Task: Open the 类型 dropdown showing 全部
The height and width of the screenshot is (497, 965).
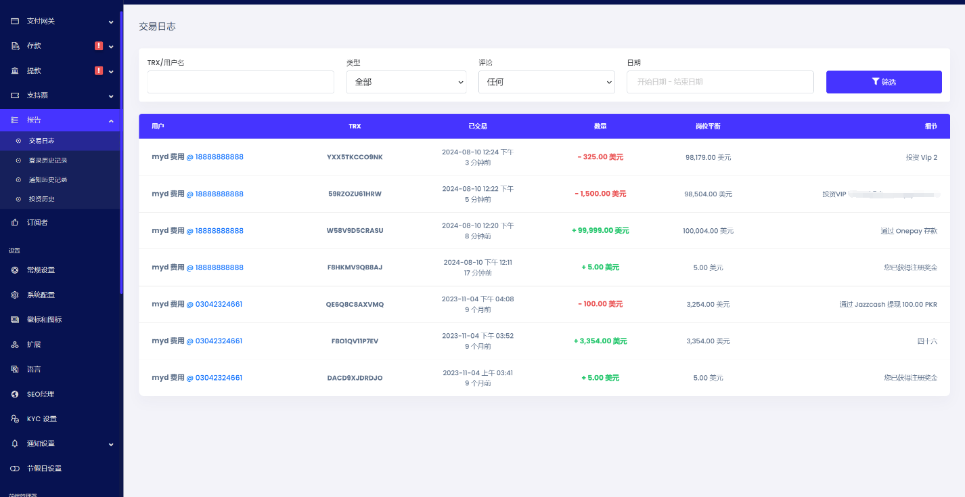Action: (406, 82)
